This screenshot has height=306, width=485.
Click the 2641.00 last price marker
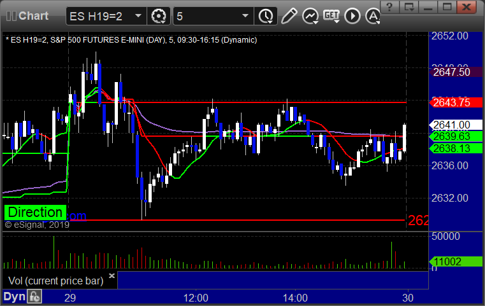[x=456, y=125]
